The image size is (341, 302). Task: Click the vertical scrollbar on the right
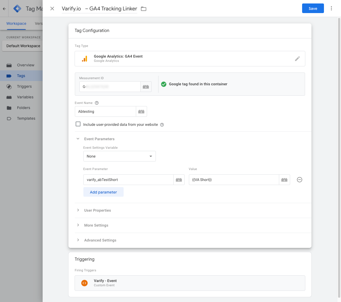pyautogui.click(x=339, y=157)
